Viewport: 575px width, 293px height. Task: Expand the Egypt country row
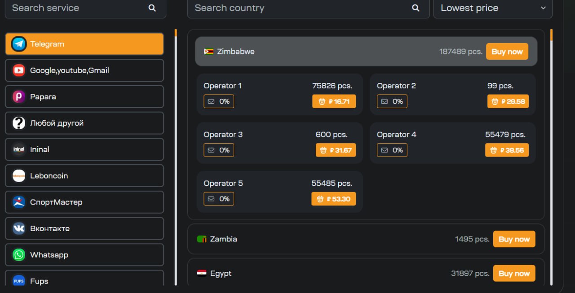pyautogui.click(x=366, y=273)
